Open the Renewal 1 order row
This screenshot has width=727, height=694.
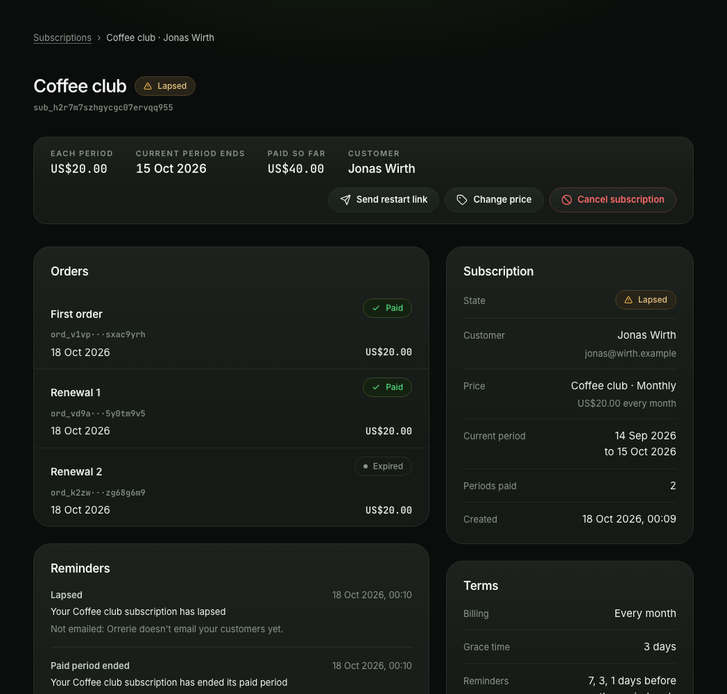[x=231, y=409]
